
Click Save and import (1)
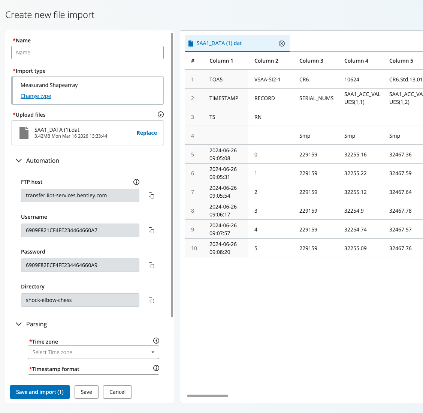(x=40, y=392)
